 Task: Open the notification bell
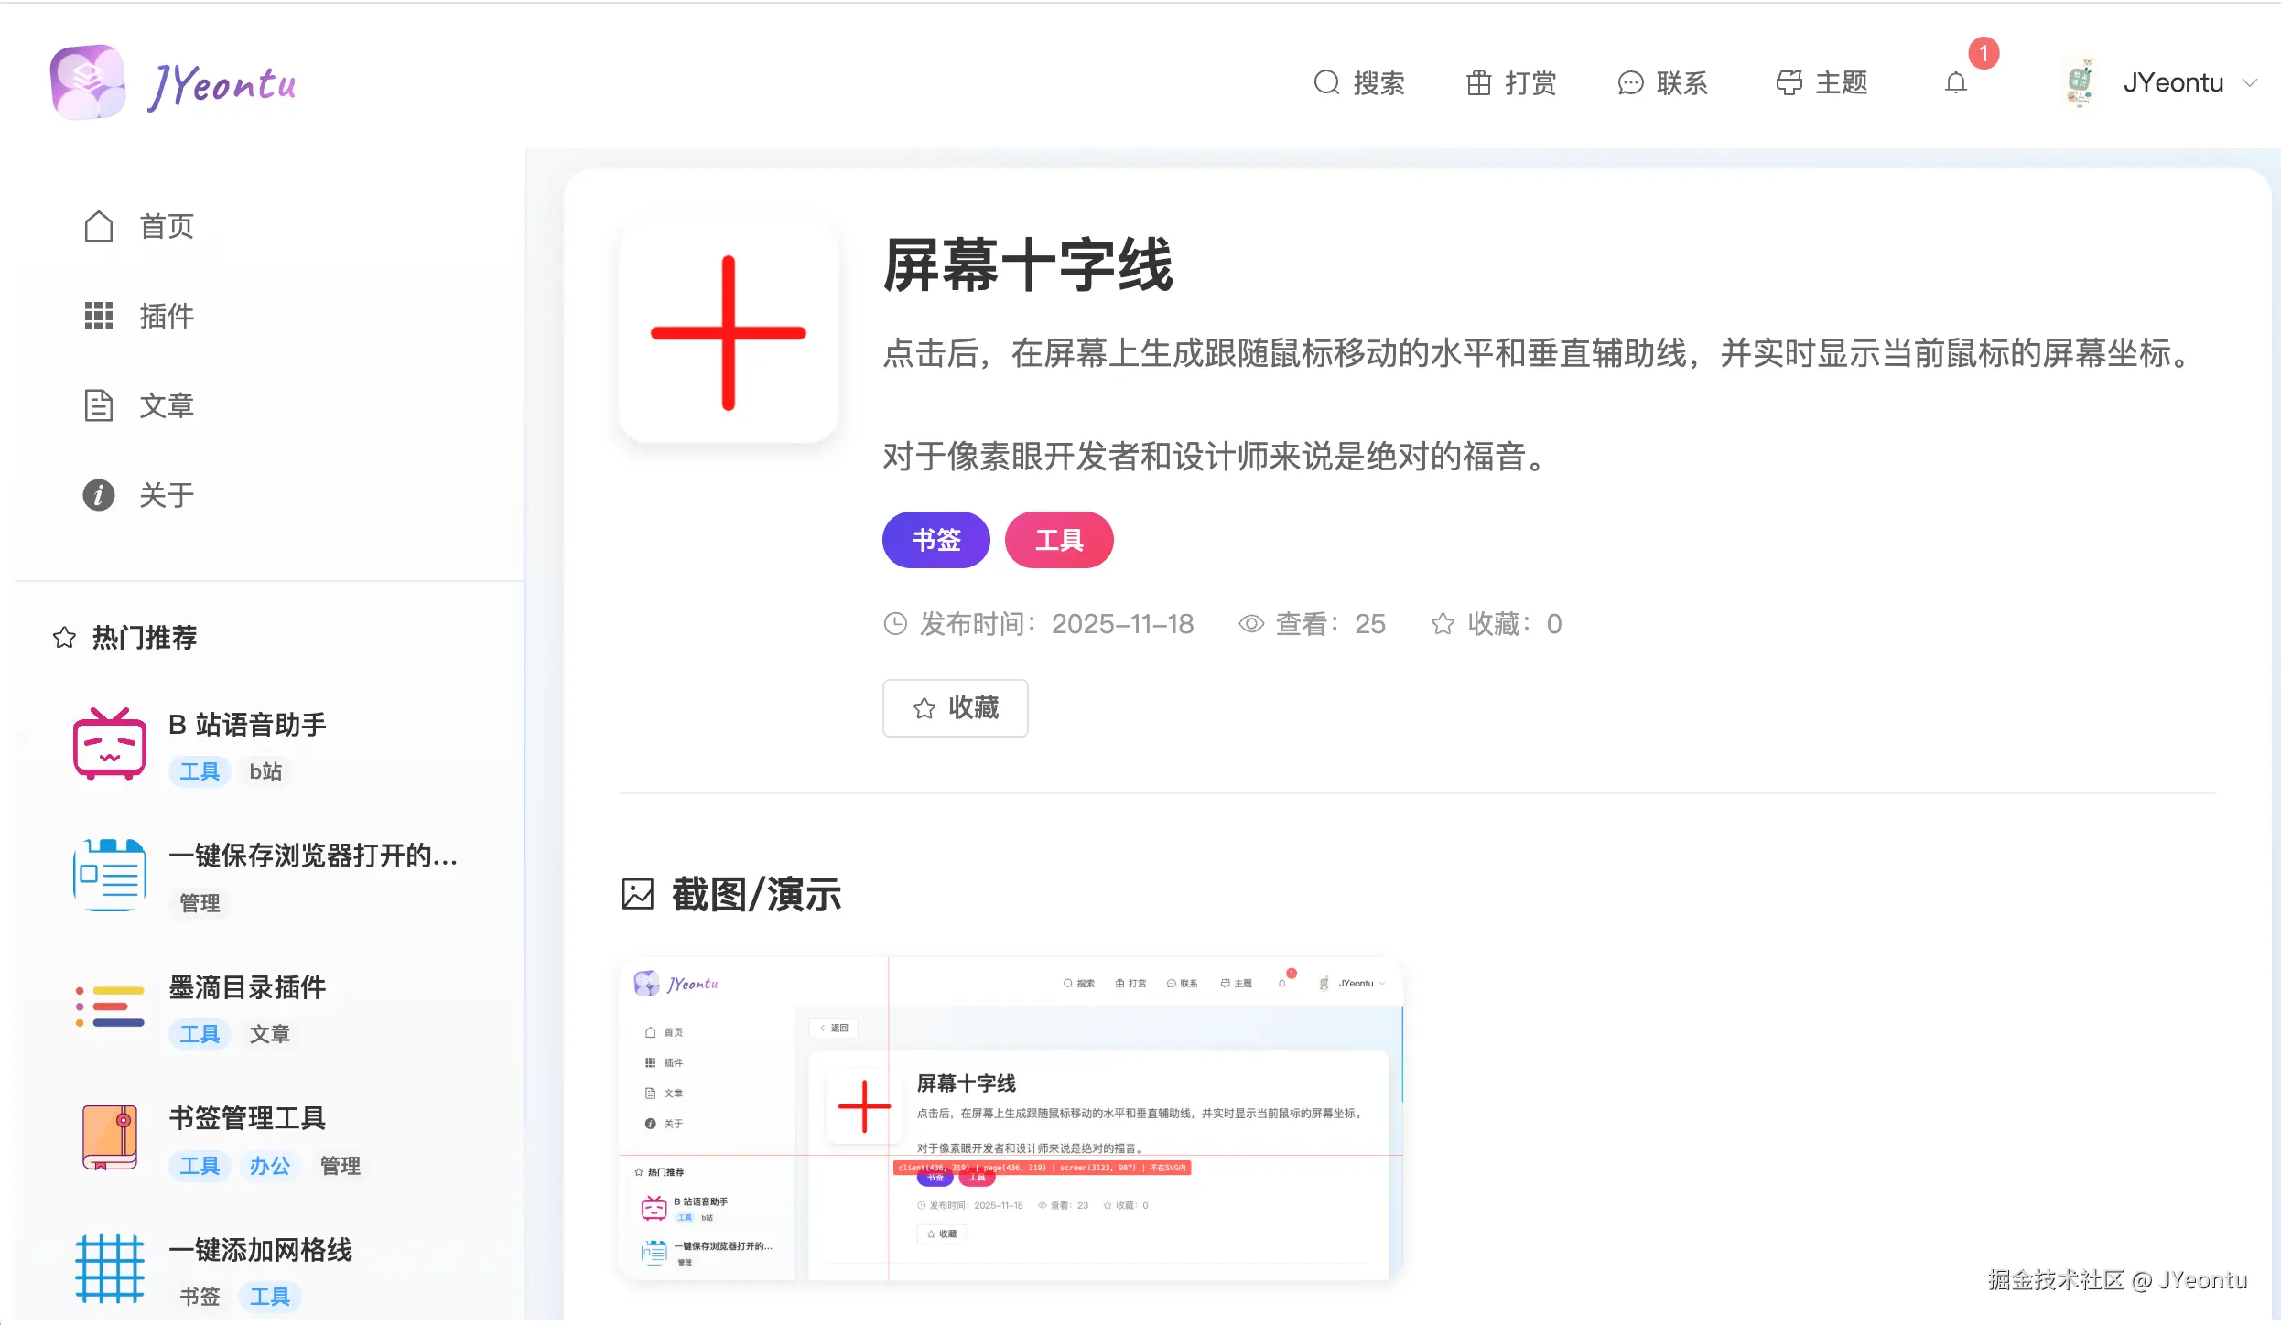(x=1956, y=83)
